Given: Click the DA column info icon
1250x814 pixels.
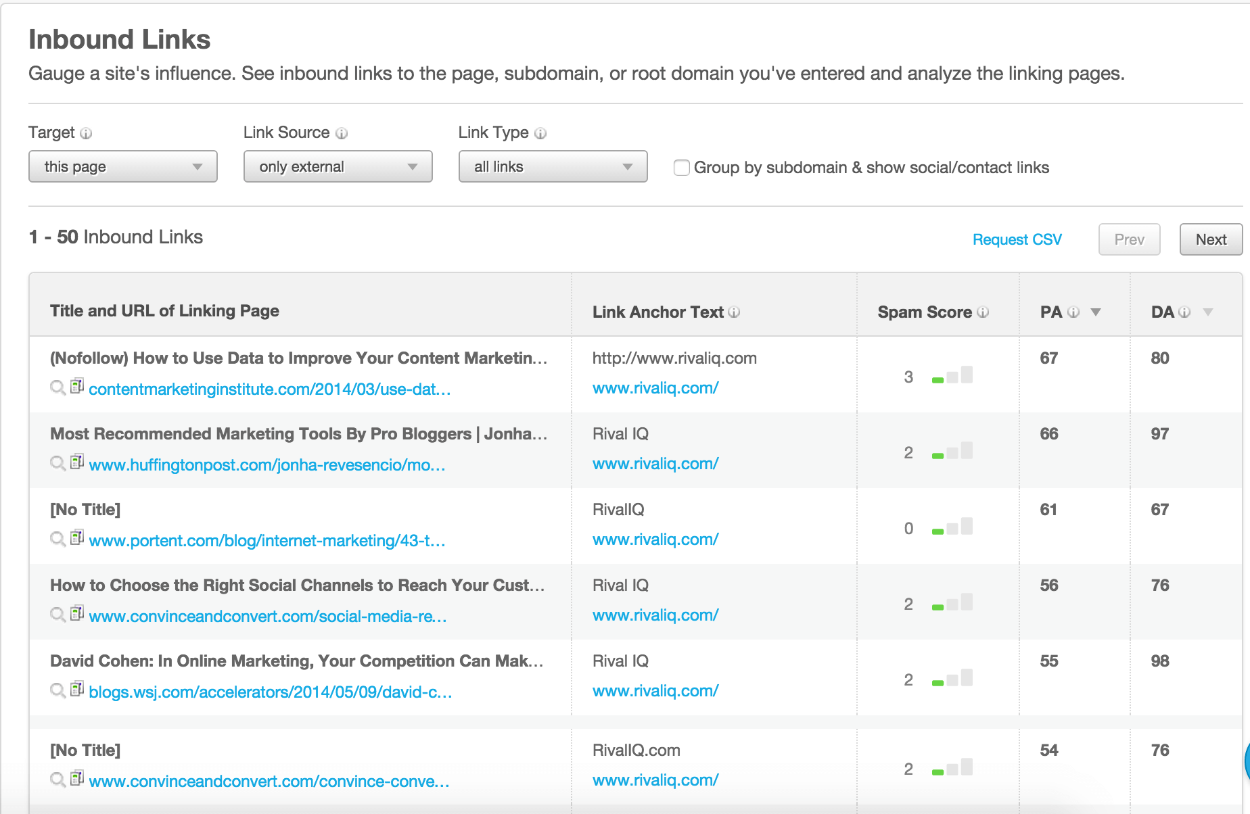Looking at the screenshot, I should [1184, 312].
